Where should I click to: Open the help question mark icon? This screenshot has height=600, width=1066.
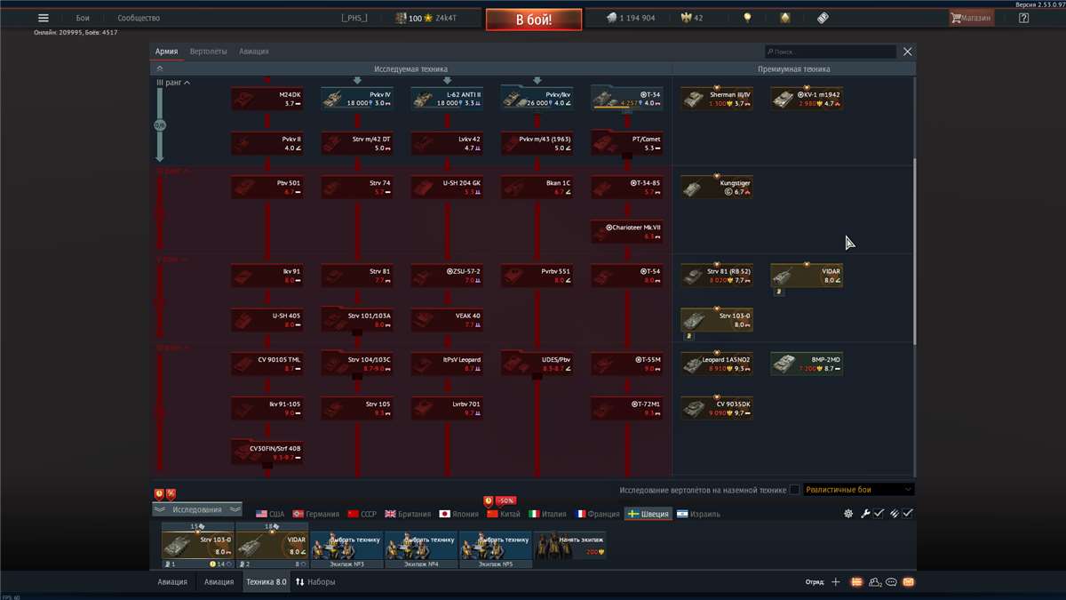pyautogui.click(x=1023, y=18)
